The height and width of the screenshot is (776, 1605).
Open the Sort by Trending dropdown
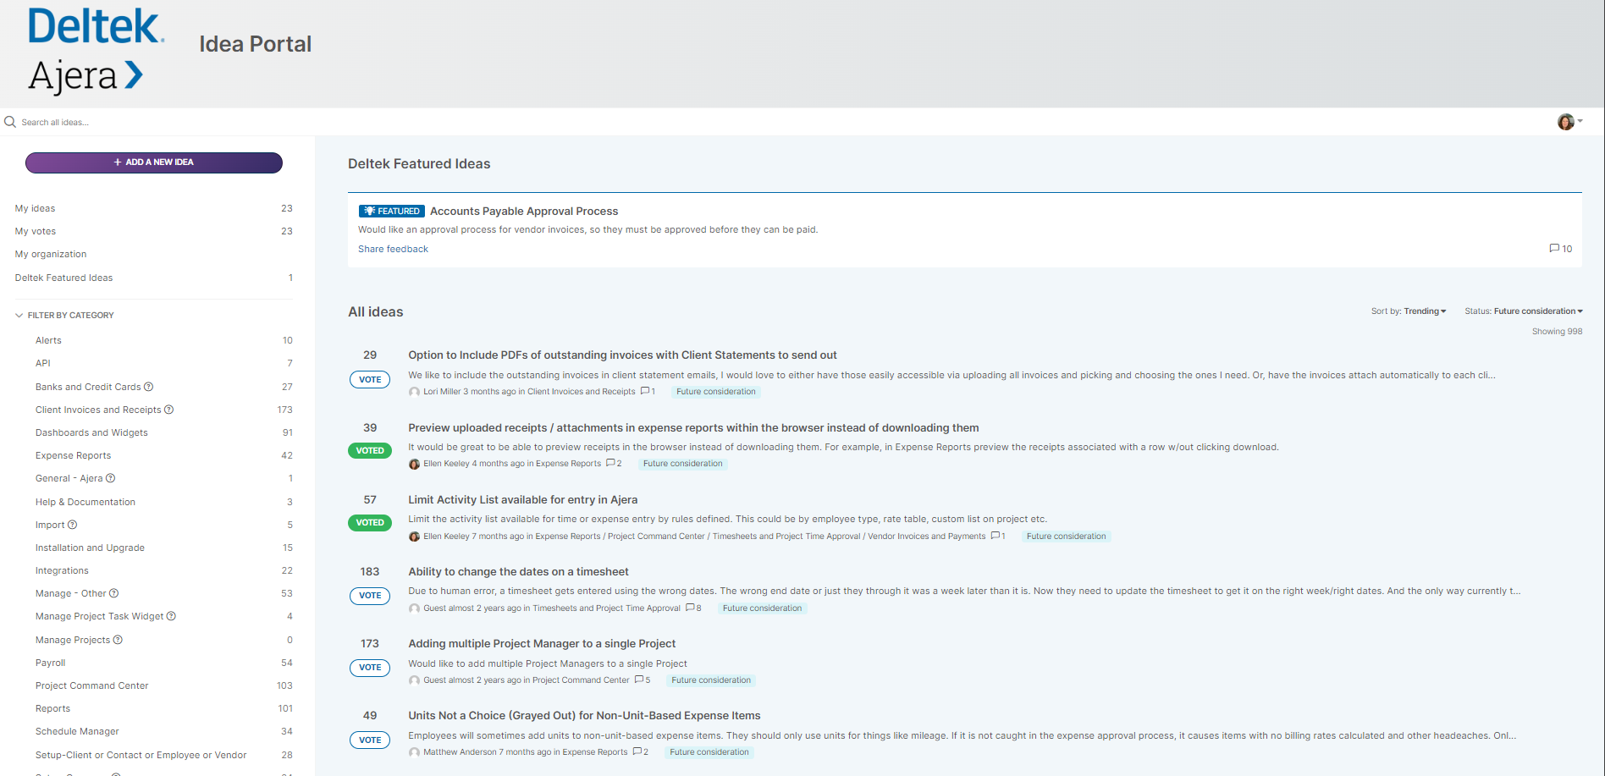pyautogui.click(x=1424, y=311)
